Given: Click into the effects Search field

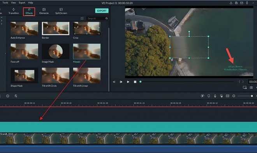Looking at the screenshot, I should click(96, 18).
